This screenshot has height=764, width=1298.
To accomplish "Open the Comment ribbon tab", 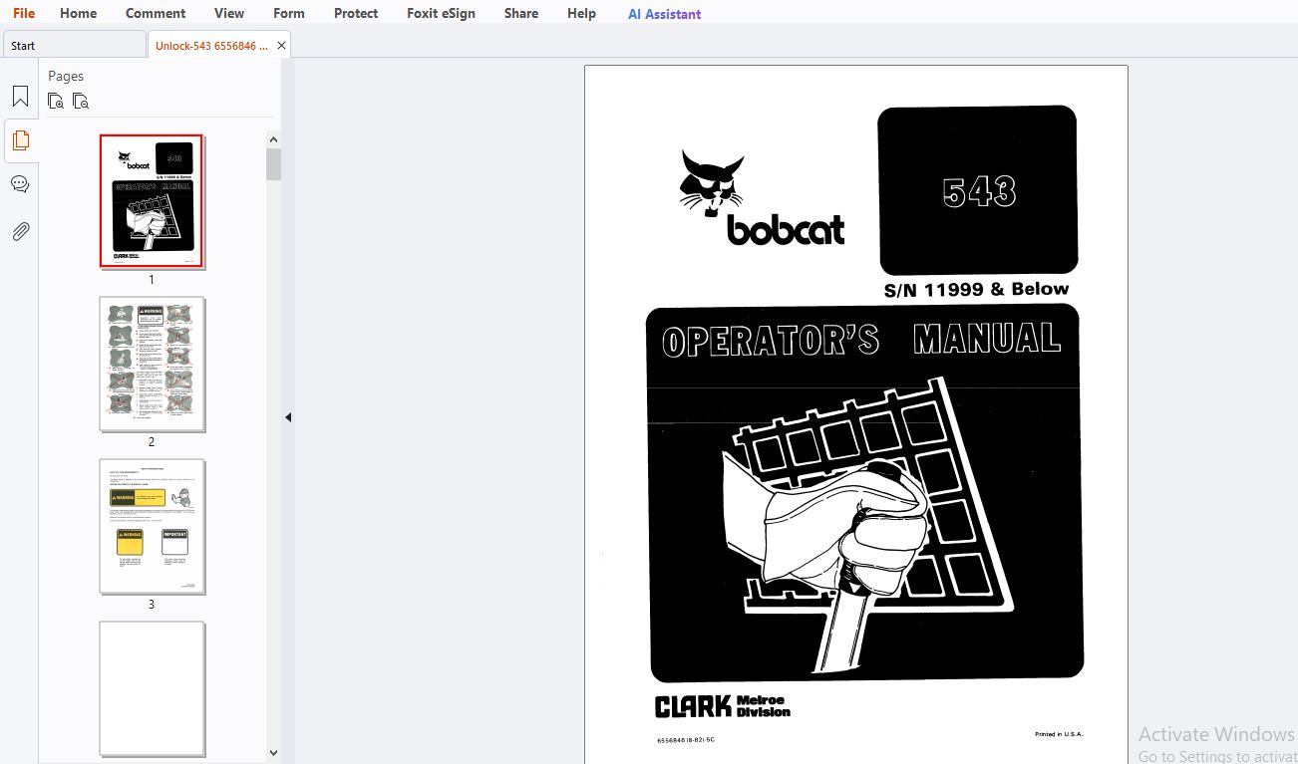I will tap(156, 13).
